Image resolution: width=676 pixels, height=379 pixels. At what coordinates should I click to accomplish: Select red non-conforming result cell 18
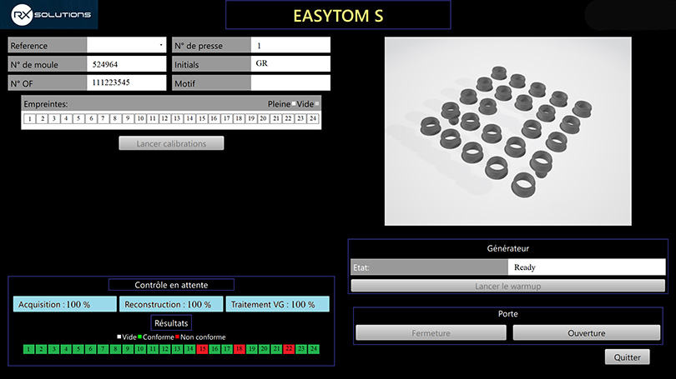click(x=240, y=349)
